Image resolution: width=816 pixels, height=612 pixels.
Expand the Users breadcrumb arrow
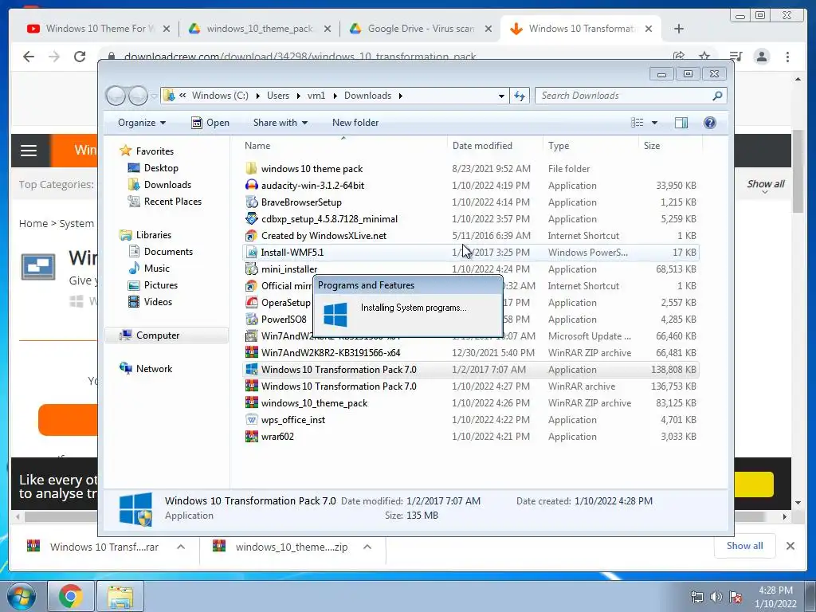(x=298, y=96)
